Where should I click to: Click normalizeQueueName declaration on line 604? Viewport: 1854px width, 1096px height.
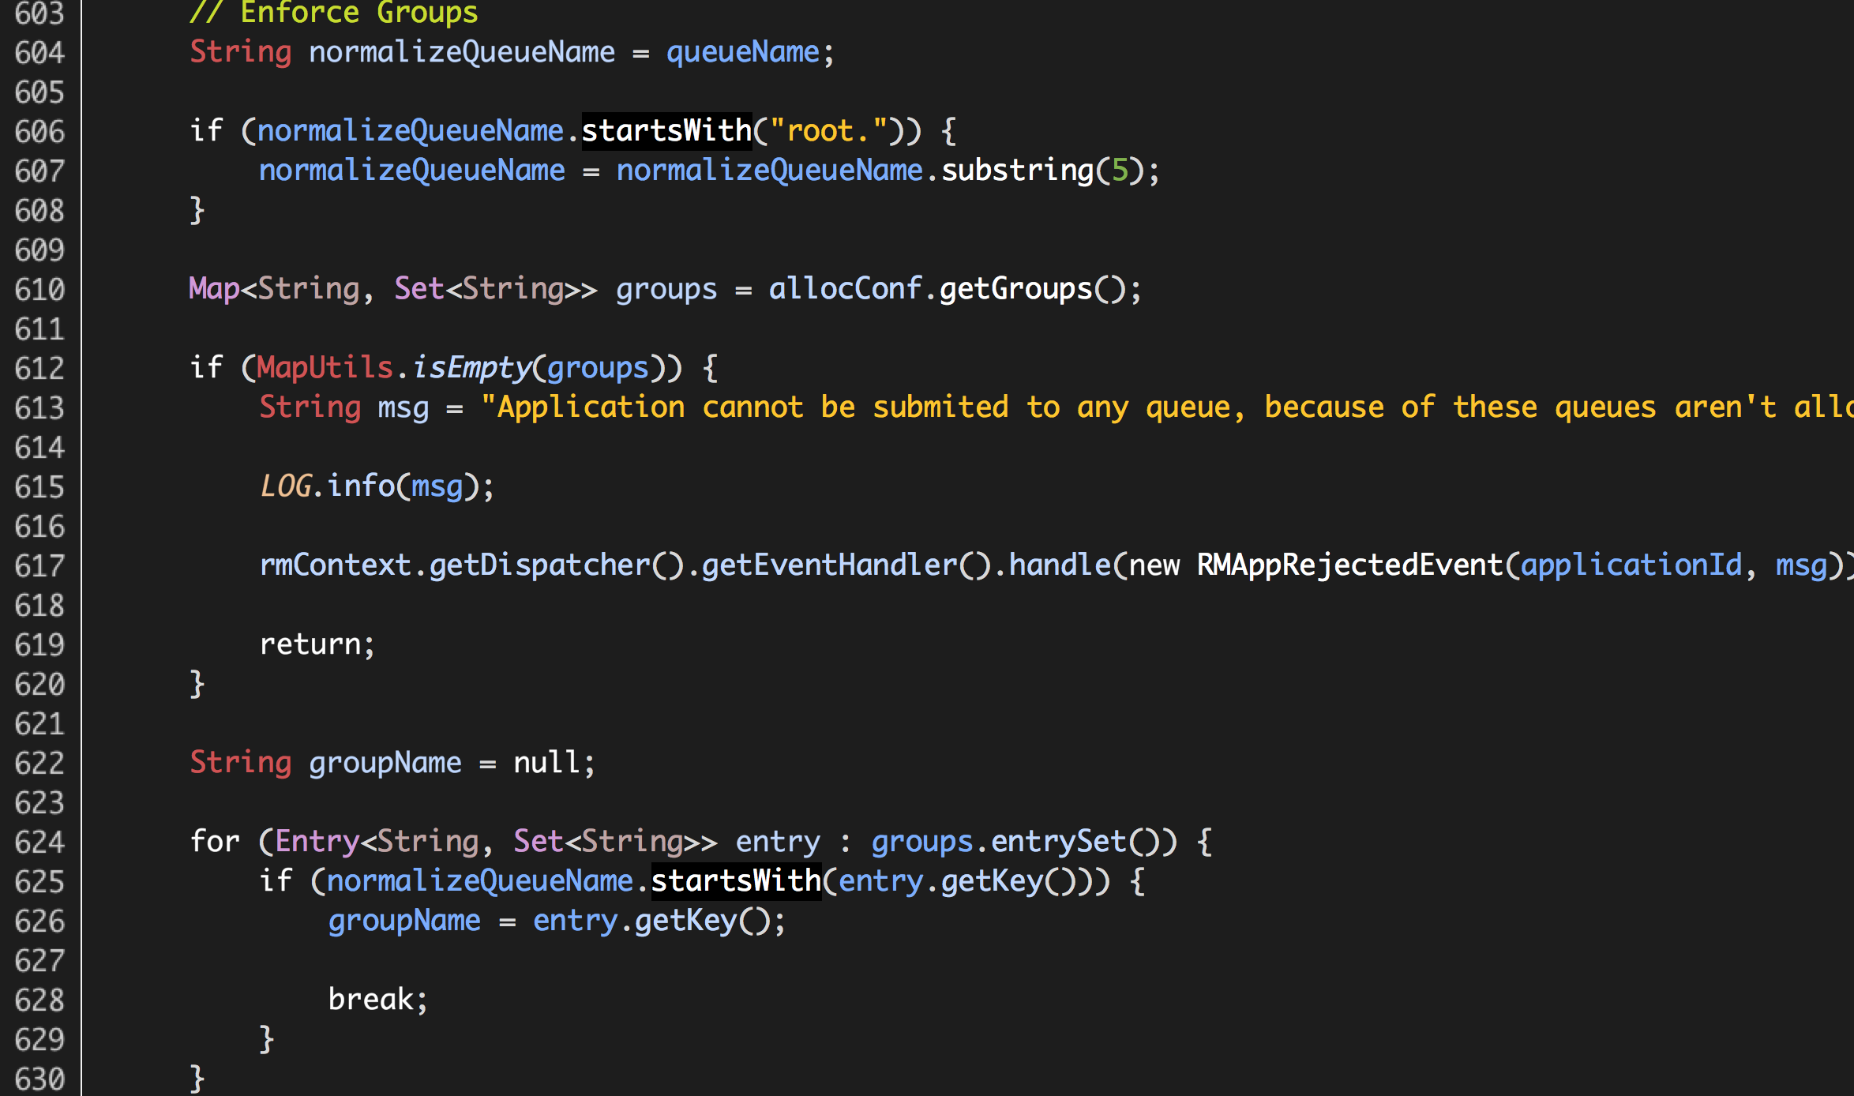(x=461, y=52)
